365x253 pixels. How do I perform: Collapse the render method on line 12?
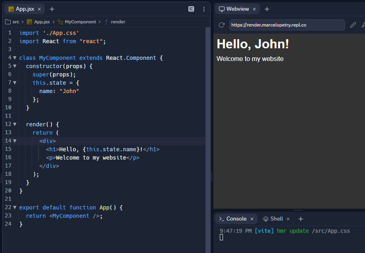tap(15, 124)
